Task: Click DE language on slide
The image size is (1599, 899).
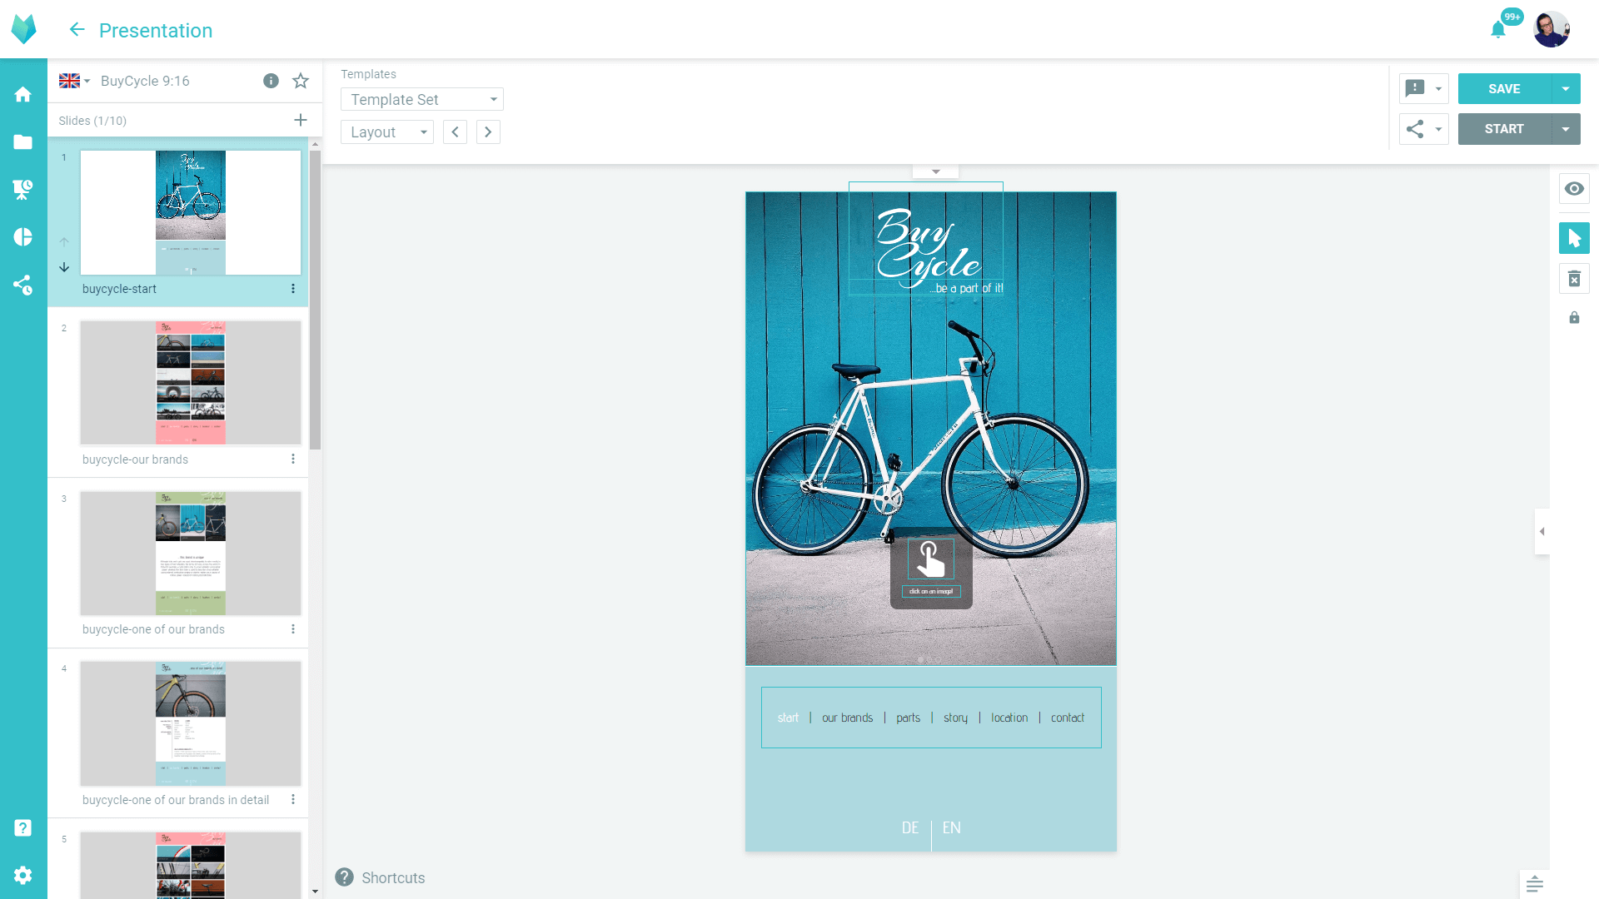Action: [x=910, y=827]
